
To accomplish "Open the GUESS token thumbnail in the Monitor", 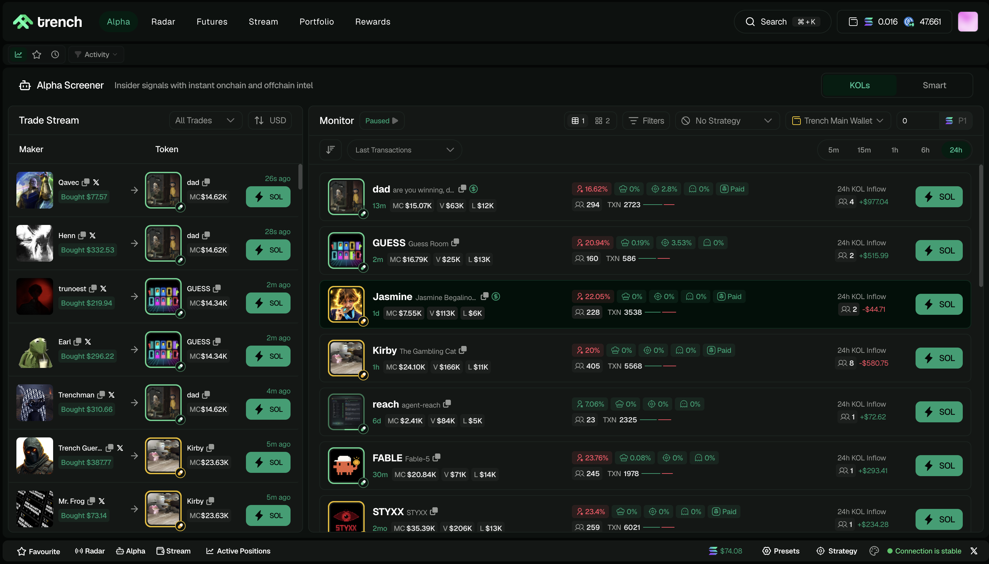I will (x=346, y=250).
